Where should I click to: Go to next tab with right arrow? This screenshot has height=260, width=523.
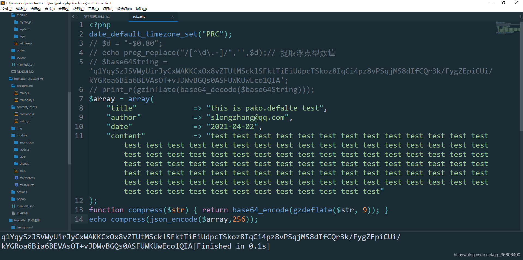(77, 17)
